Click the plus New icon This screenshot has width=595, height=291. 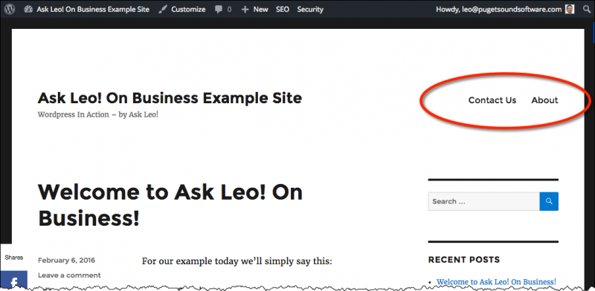point(245,10)
